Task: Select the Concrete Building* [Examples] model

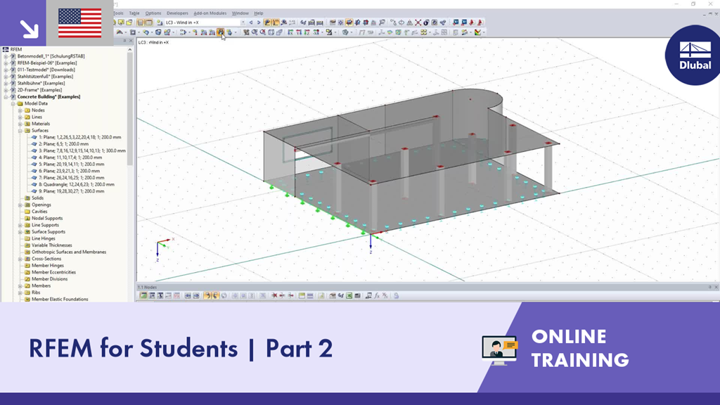Action: [49, 97]
